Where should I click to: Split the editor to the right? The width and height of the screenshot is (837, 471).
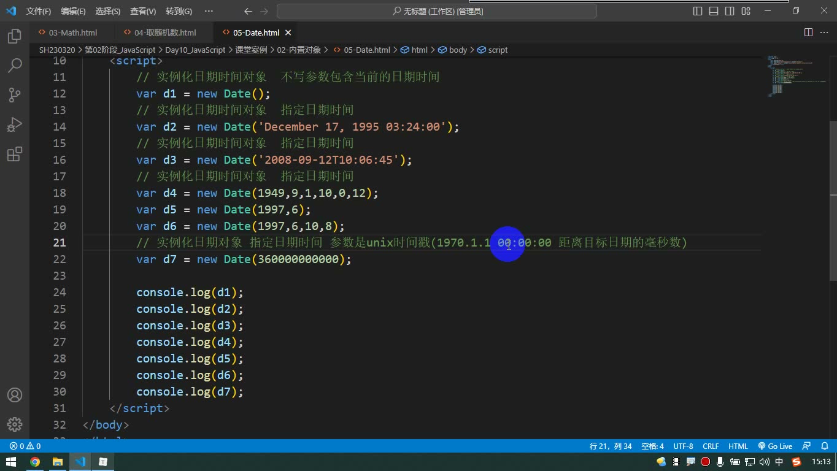coord(808,33)
